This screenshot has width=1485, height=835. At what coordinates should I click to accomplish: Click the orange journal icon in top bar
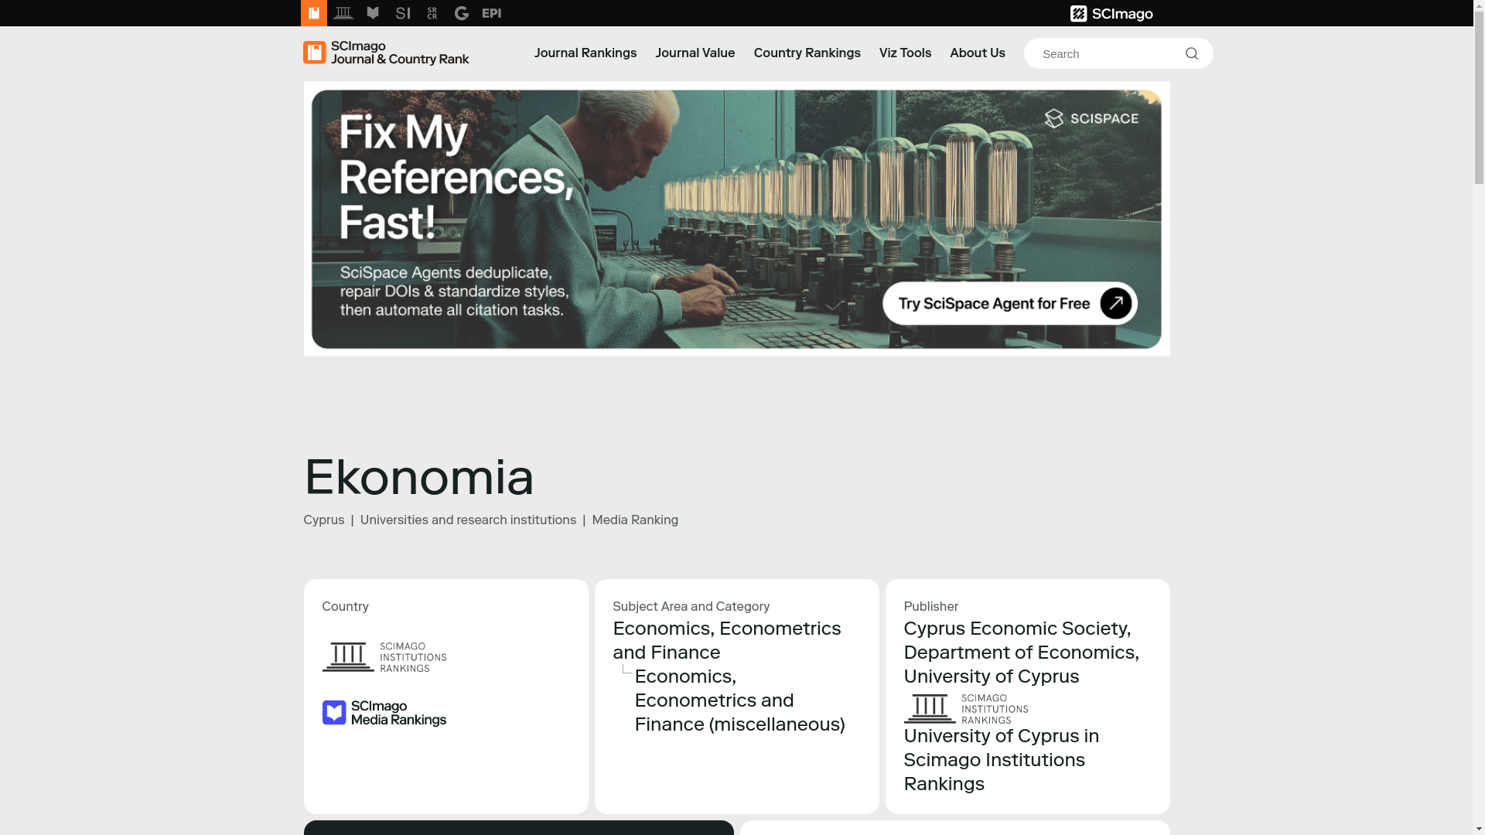pos(313,13)
